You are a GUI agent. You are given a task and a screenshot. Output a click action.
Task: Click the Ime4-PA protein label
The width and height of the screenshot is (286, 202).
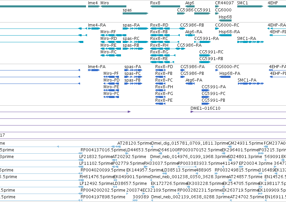(x=97, y=67)
